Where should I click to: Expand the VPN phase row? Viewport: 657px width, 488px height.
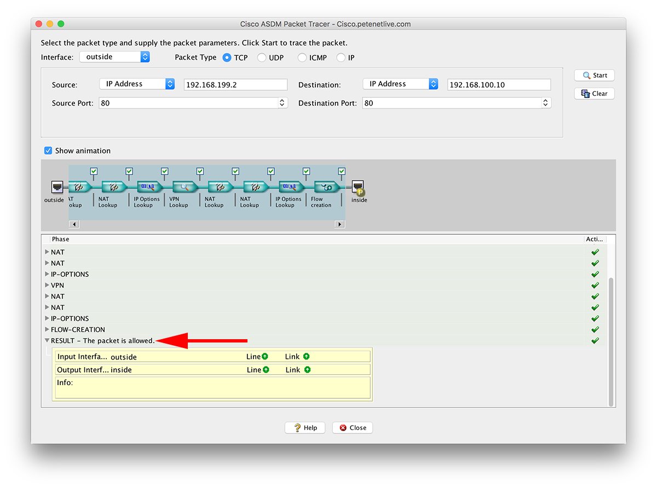tap(47, 286)
